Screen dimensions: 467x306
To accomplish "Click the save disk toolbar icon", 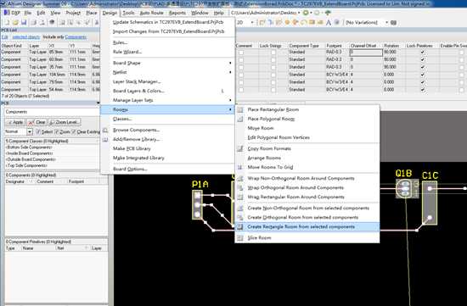I will pos(24,22).
